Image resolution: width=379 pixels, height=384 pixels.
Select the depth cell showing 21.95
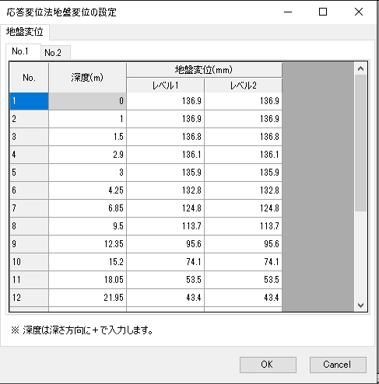click(x=87, y=298)
